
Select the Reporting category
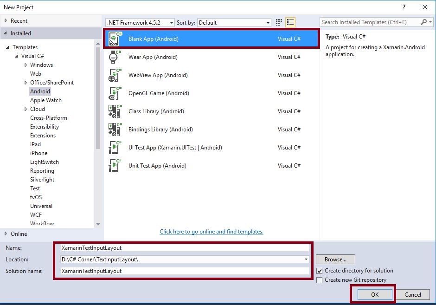(42, 171)
